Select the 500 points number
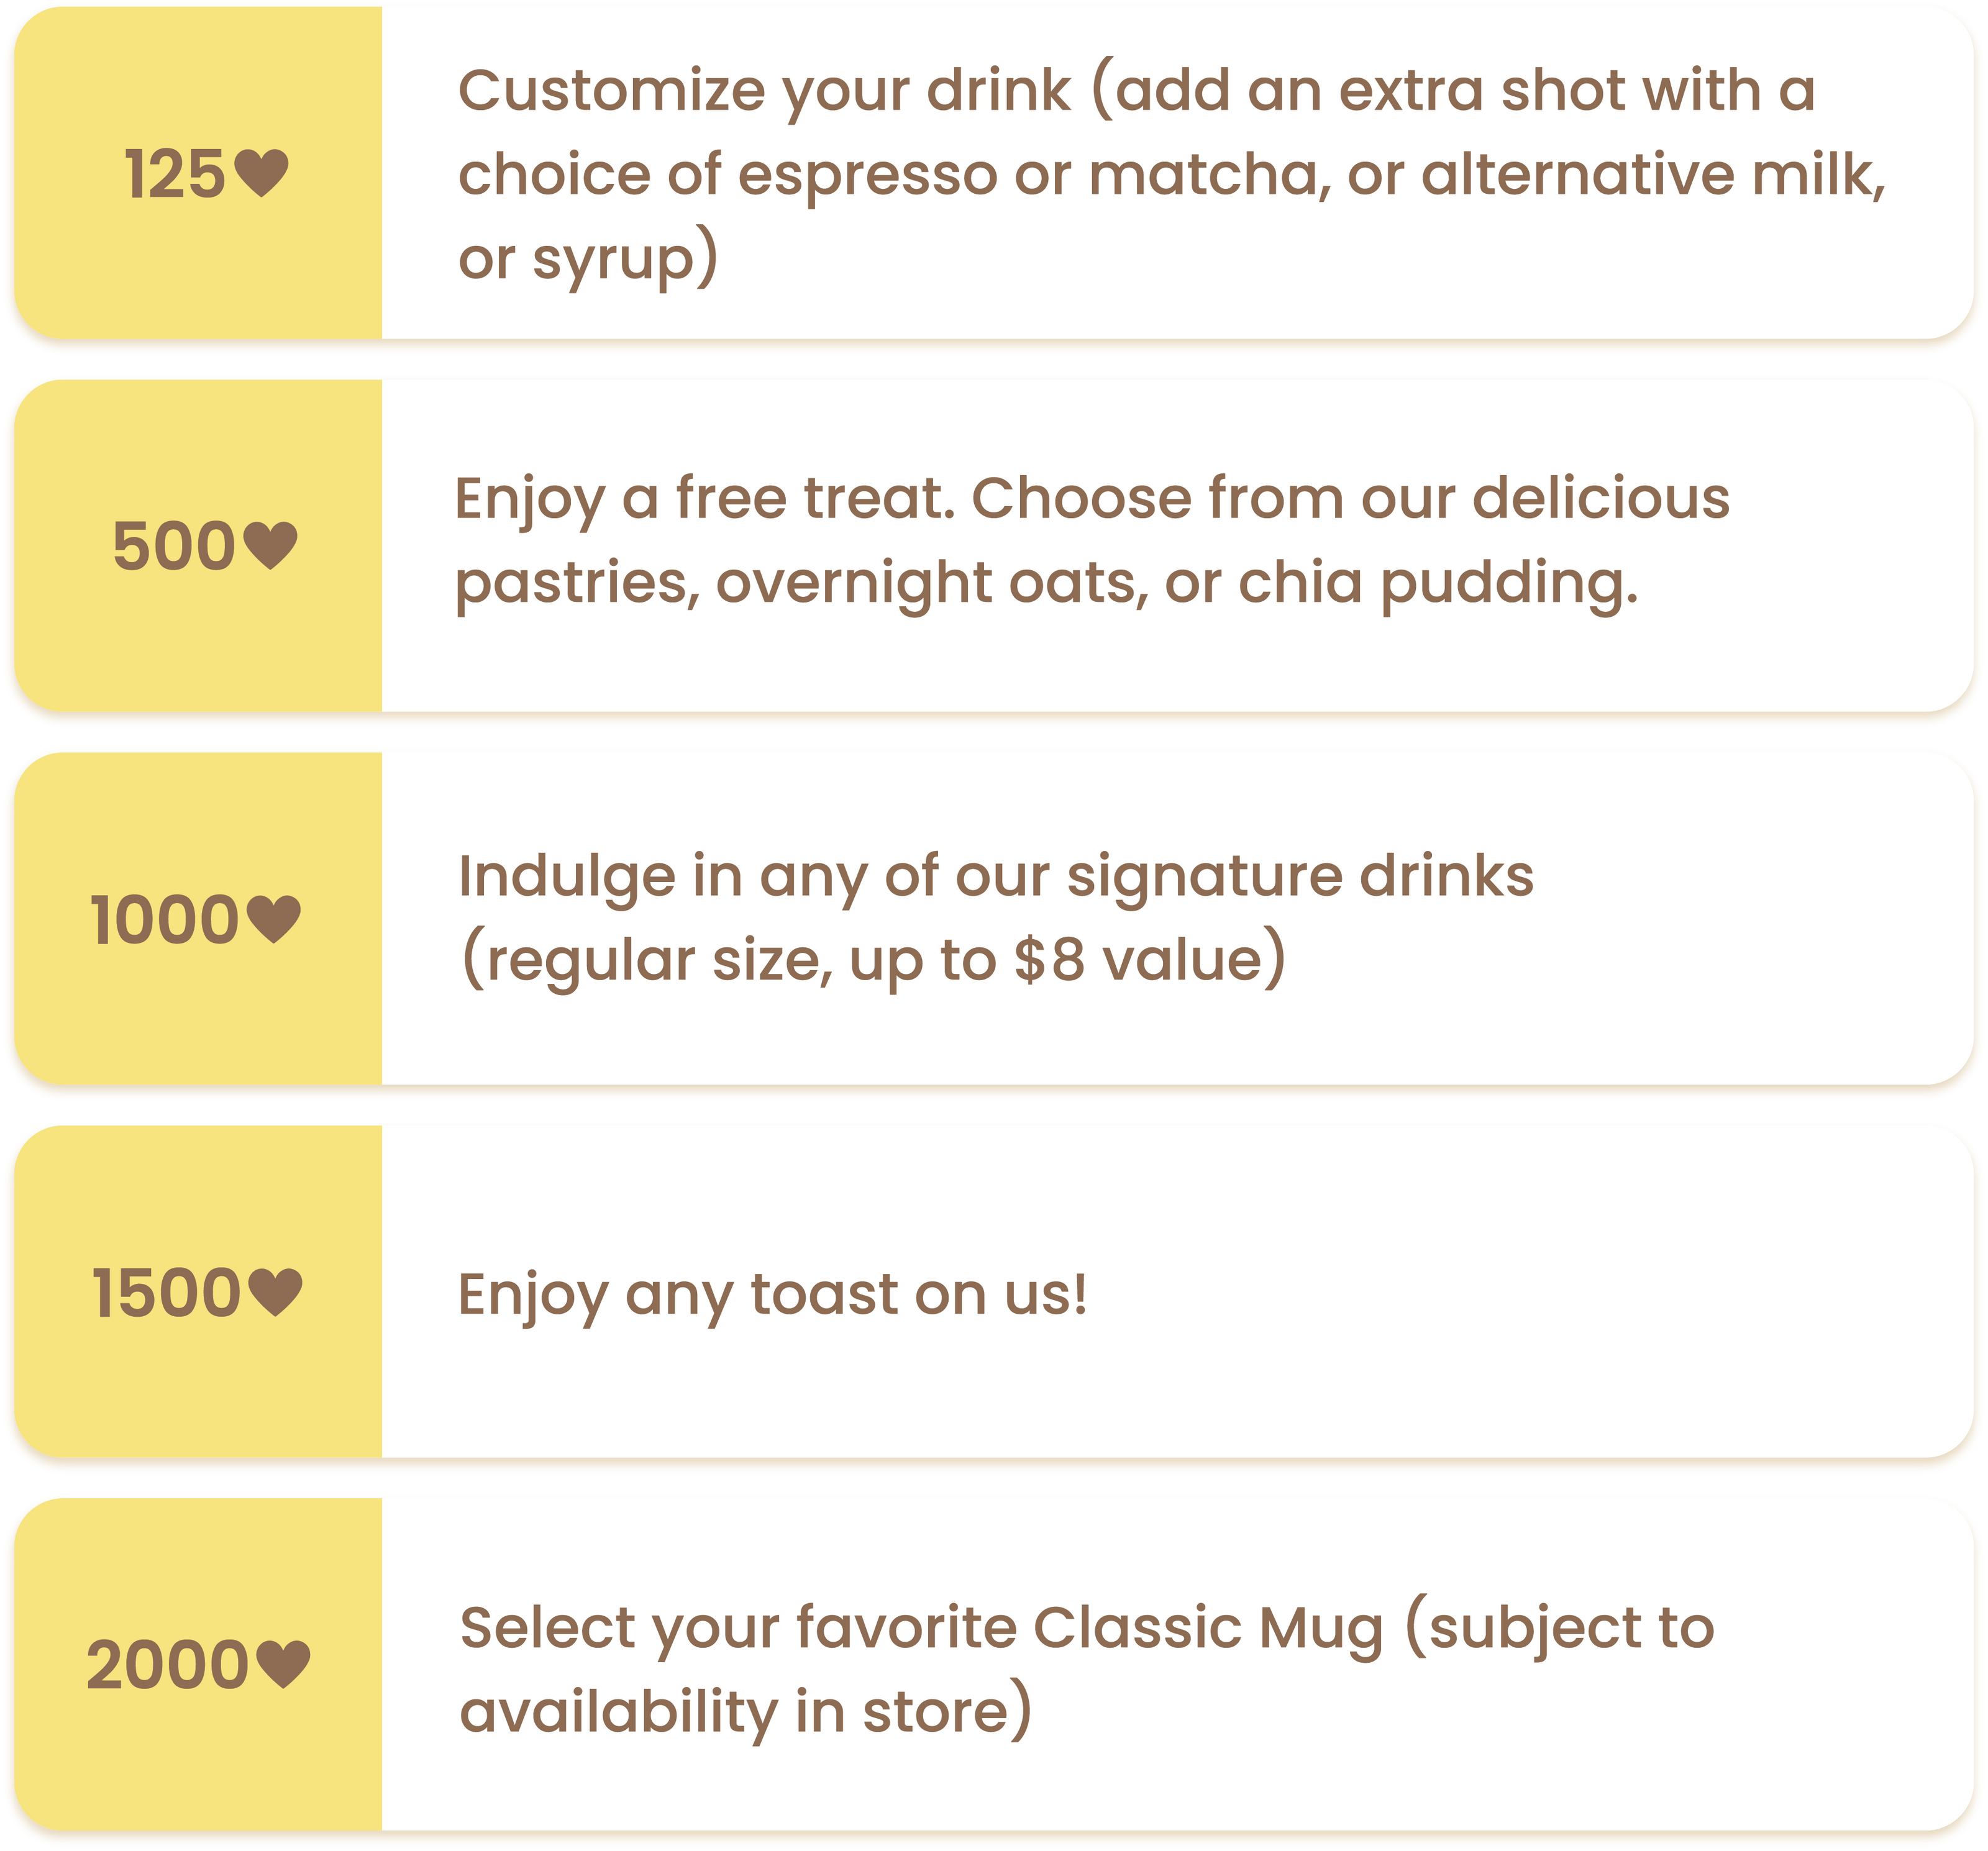 click(x=173, y=547)
